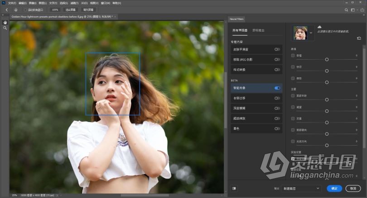
Task: Check the 发量 checkbox
Action: pos(293,118)
